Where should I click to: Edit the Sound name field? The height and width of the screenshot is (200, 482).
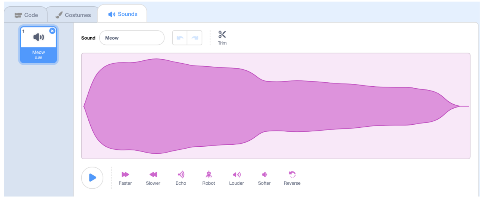click(x=132, y=38)
